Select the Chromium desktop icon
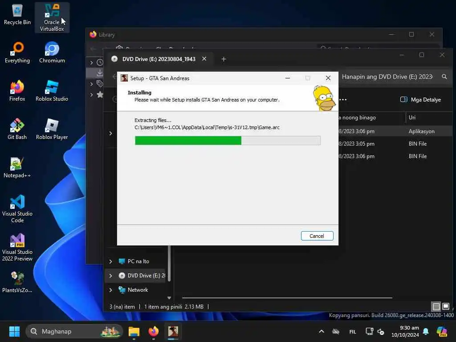 click(52, 53)
